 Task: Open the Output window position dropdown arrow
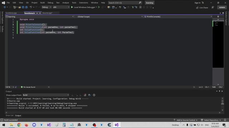point(217,91)
